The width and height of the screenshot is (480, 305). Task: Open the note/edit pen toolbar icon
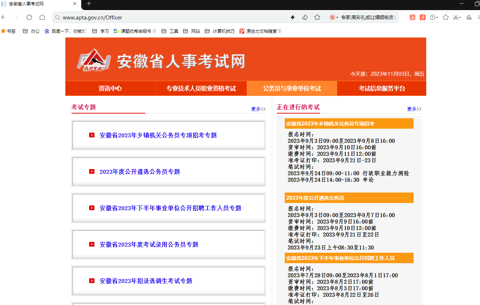(x=469, y=17)
